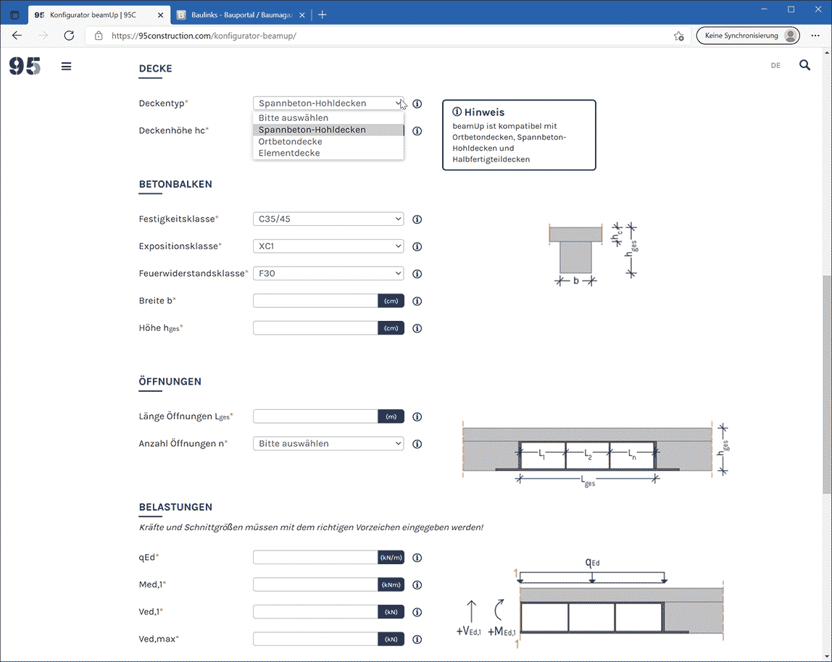The height and width of the screenshot is (662, 832).
Task: Open the tab actions menu icon
Action: click(x=14, y=15)
